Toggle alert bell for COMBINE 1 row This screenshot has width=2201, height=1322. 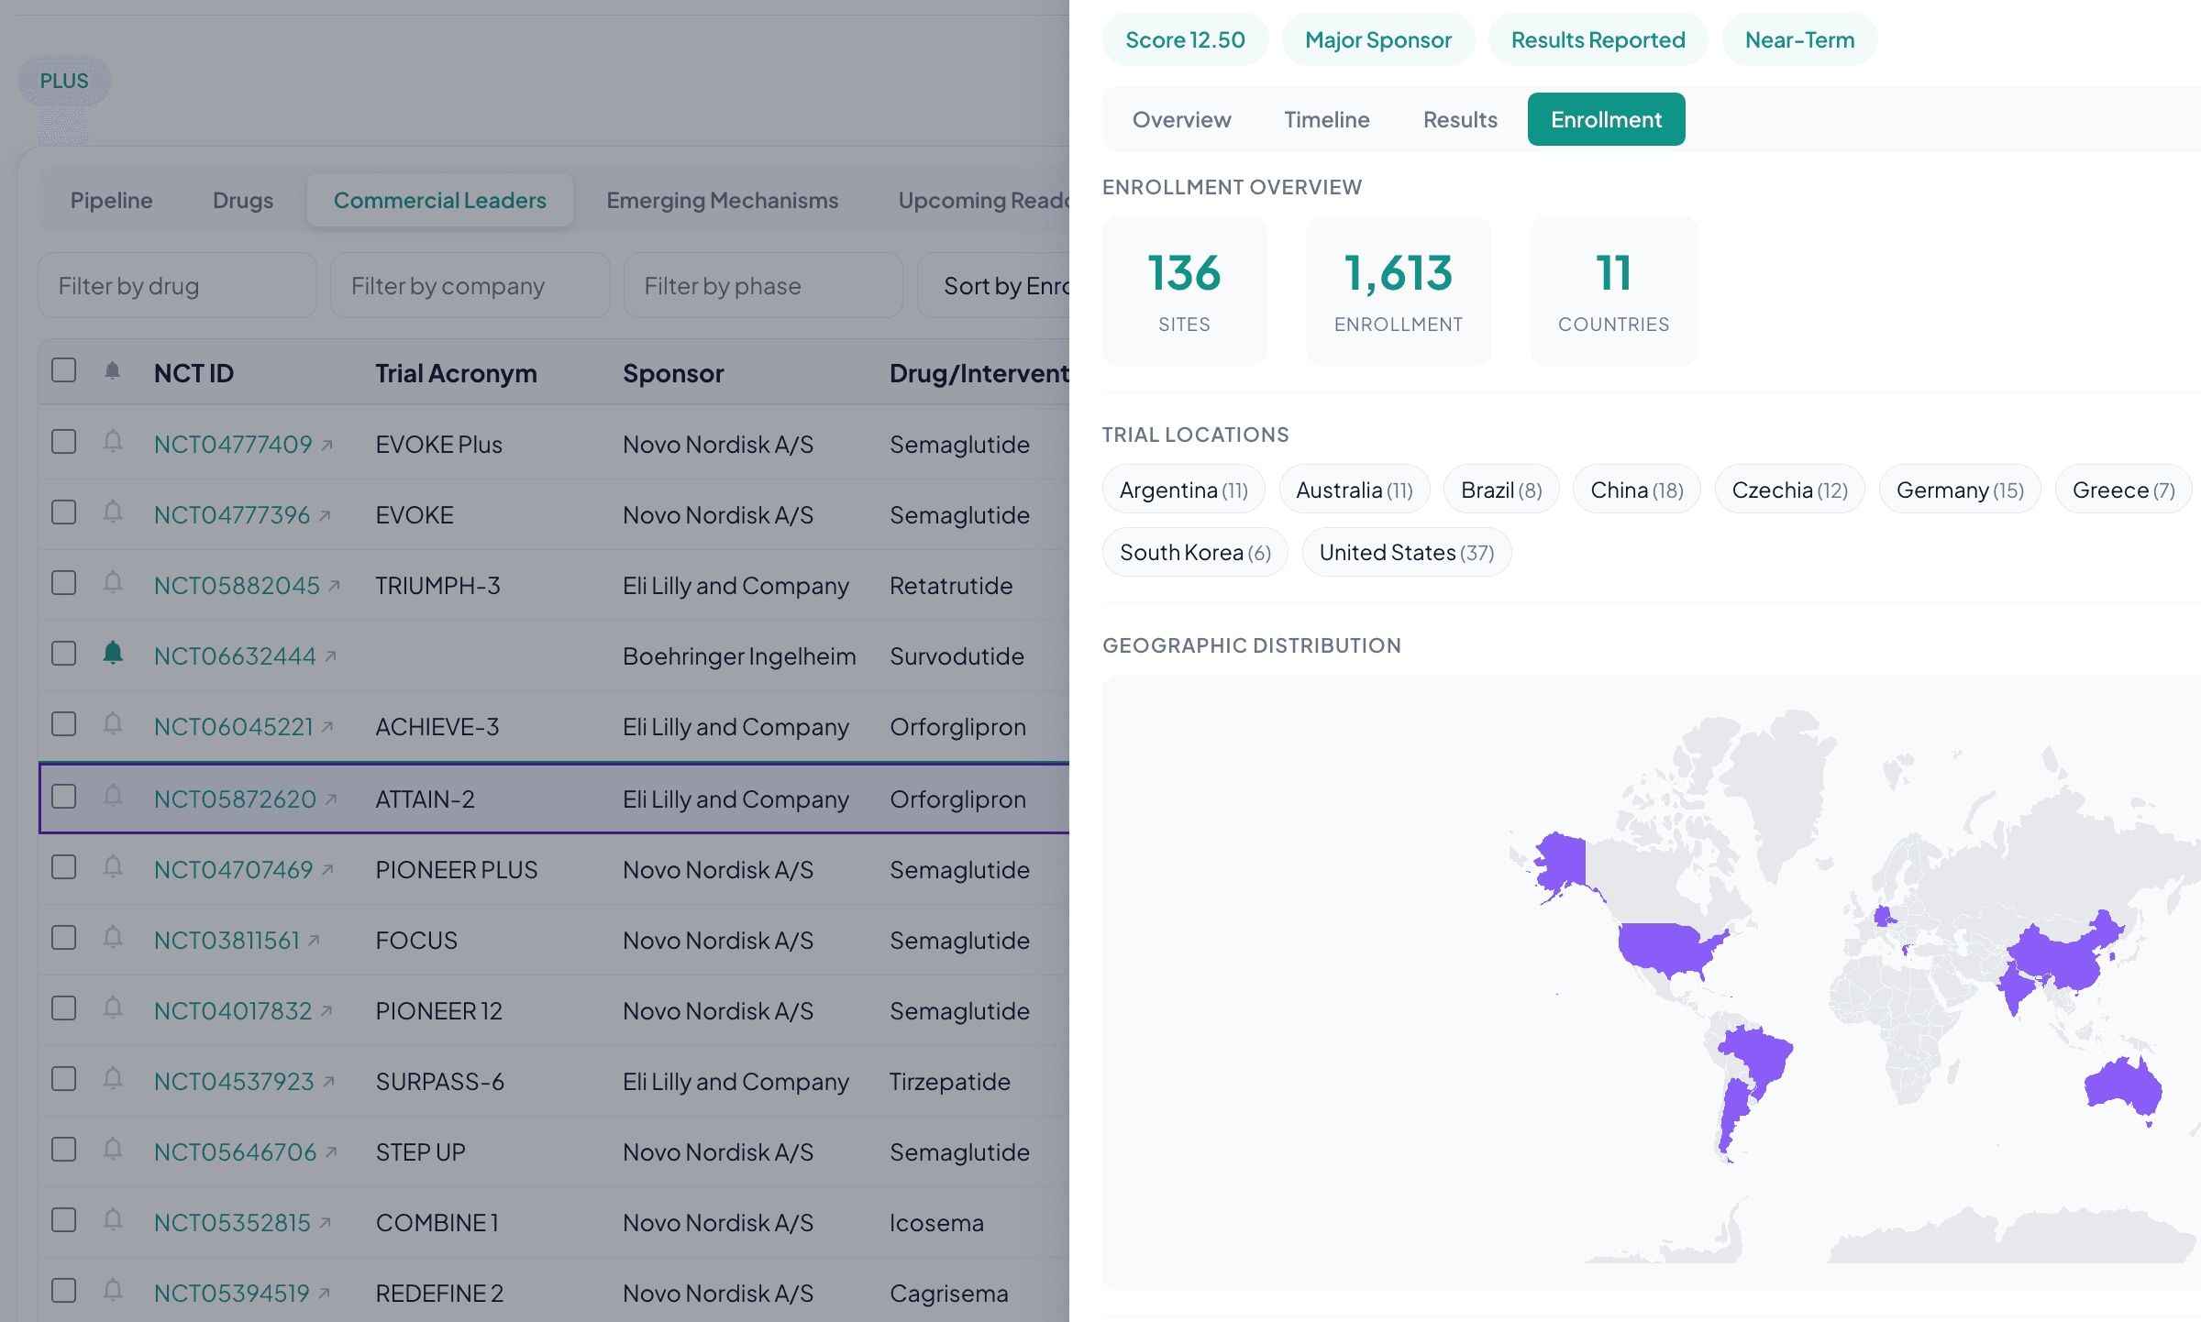point(113,1220)
